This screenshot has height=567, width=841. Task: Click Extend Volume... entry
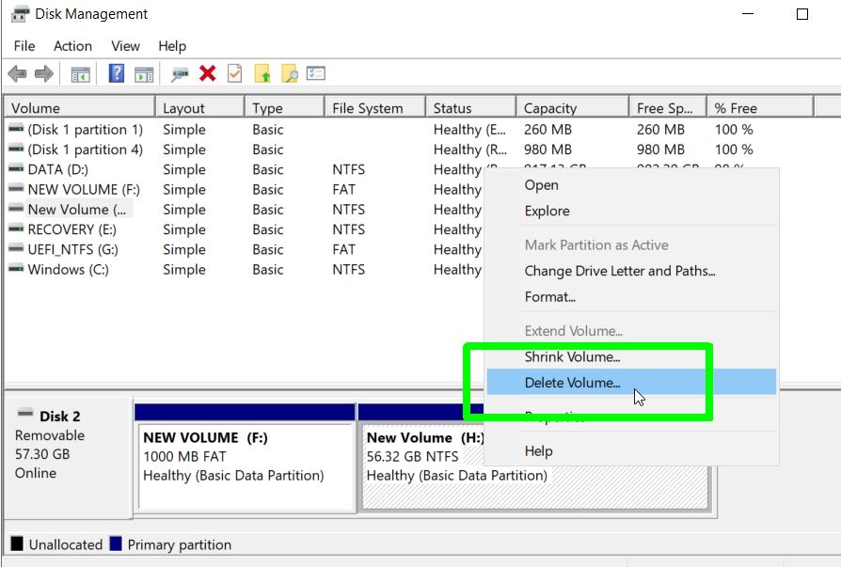[631, 331]
